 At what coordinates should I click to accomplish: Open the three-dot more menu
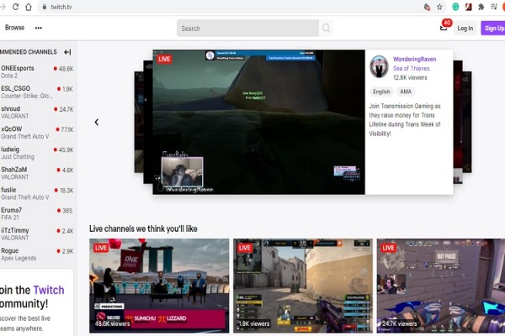(x=39, y=28)
